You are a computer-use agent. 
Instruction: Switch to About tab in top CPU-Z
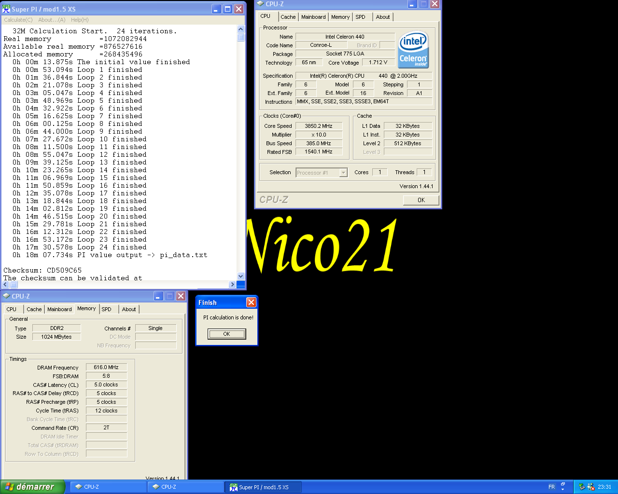tap(383, 17)
